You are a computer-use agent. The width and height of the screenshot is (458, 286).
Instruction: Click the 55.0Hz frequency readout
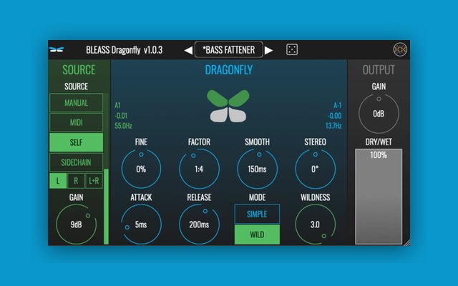123,126
